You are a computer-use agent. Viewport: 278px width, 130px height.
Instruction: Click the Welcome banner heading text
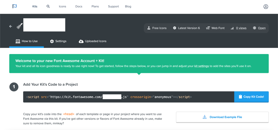tap(60, 61)
